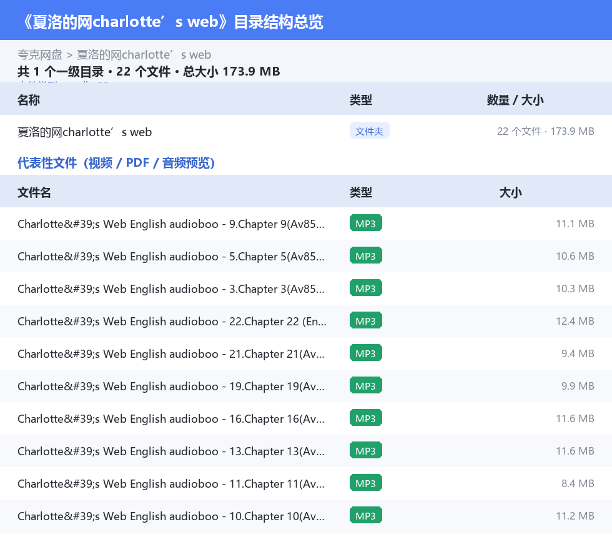The width and height of the screenshot is (612, 552).
Task: Click the 大小 column header
Action: coord(511,192)
